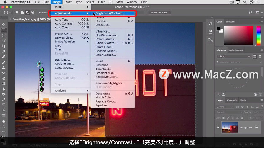264x148 pixels.
Task: Select the Eraser tool
Action: pyautogui.click(x=4, y=78)
